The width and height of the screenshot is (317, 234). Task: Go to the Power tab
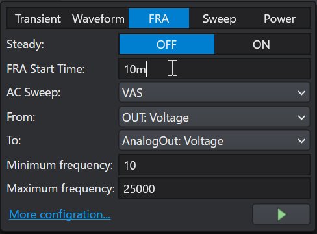point(279,19)
